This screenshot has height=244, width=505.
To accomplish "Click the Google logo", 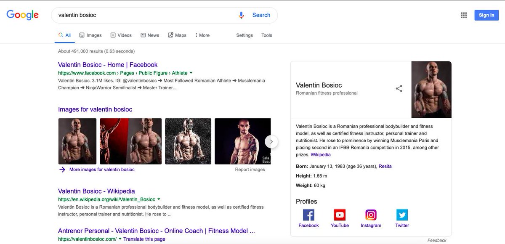I will (22, 15).
